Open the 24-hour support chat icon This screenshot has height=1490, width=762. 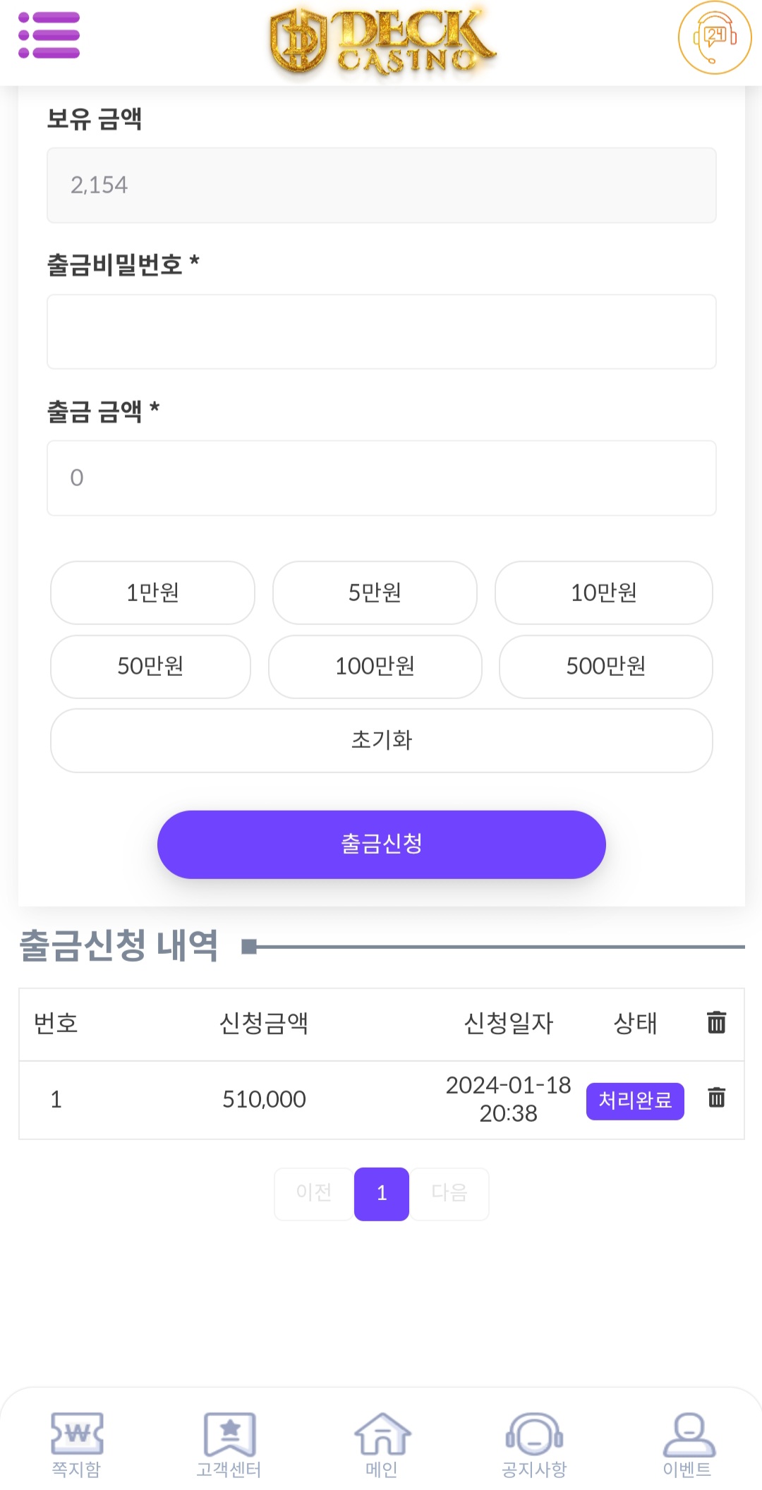click(x=714, y=38)
